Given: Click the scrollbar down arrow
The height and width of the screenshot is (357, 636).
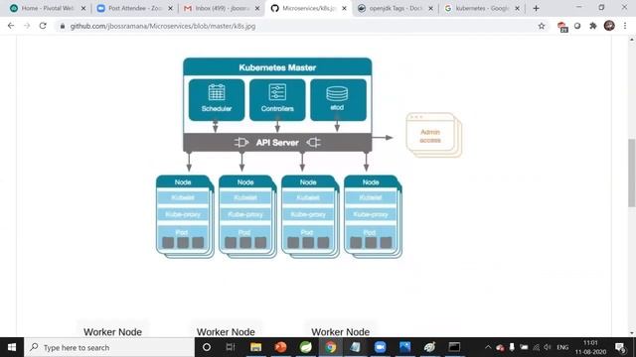Looking at the screenshot, I should (x=632, y=333).
